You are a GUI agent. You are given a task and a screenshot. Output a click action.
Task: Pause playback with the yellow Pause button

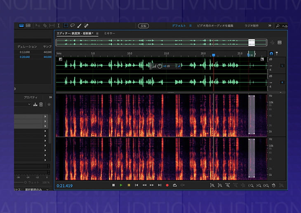pyautogui.click(x=129, y=185)
